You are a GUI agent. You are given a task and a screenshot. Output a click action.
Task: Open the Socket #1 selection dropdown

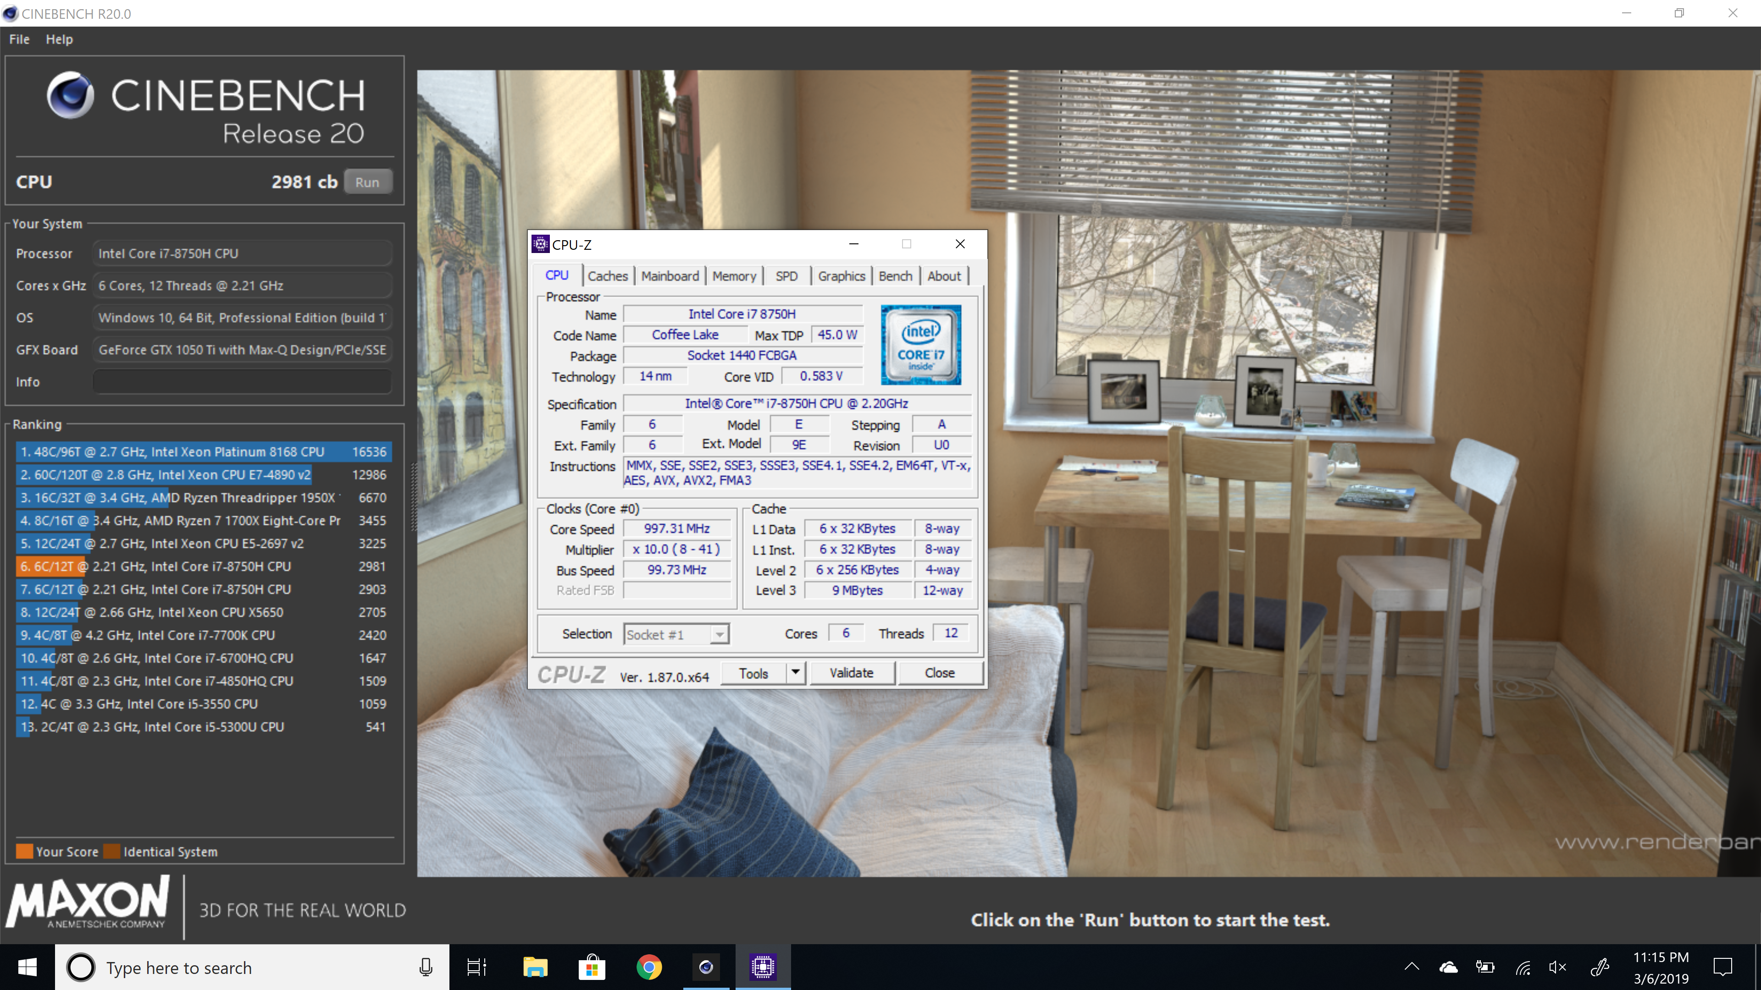676,635
